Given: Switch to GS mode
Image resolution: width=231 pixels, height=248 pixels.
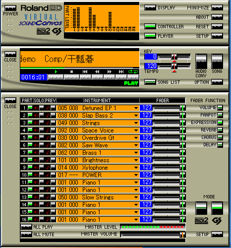Looking at the screenshot, I should (x=217, y=208).
